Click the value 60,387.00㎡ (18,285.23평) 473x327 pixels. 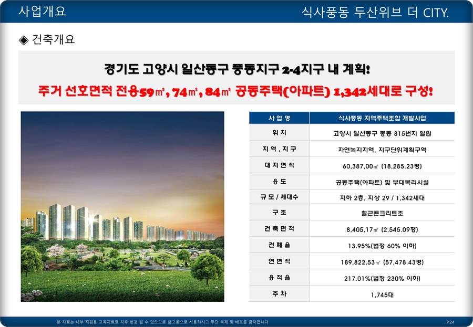(x=382, y=166)
